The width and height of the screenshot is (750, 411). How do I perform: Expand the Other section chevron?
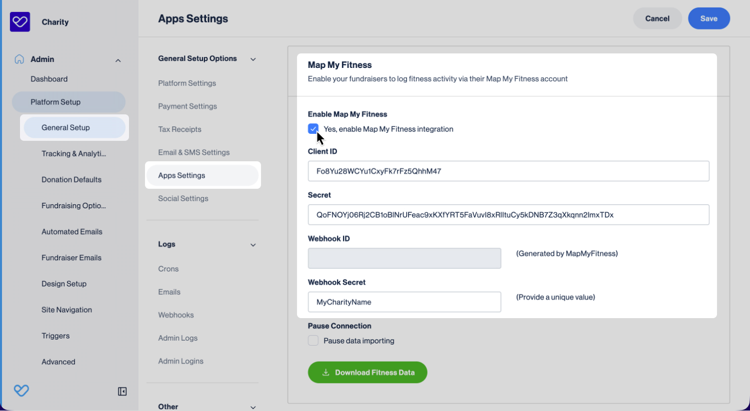point(253,408)
